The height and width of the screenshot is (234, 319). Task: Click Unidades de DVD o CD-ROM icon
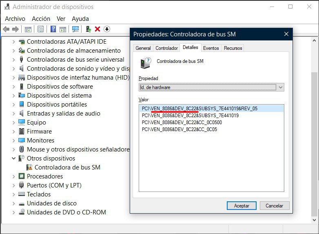point(22,212)
